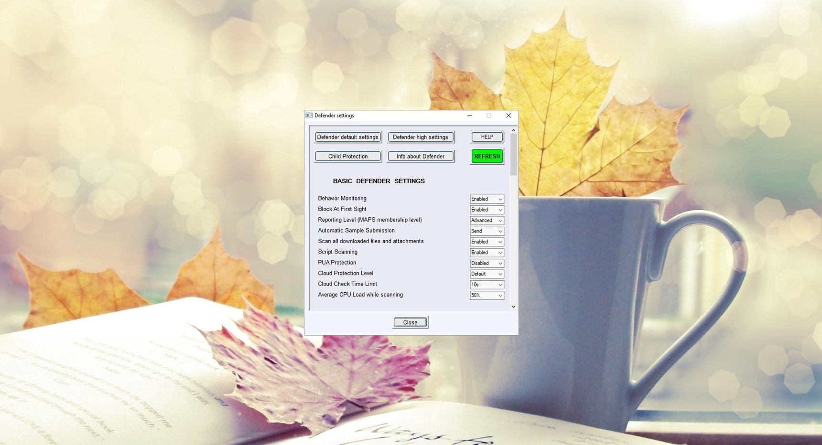Click the vertical scrollbar thumb
This screenshot has width=822, height=445.
(x=513, y=155)
